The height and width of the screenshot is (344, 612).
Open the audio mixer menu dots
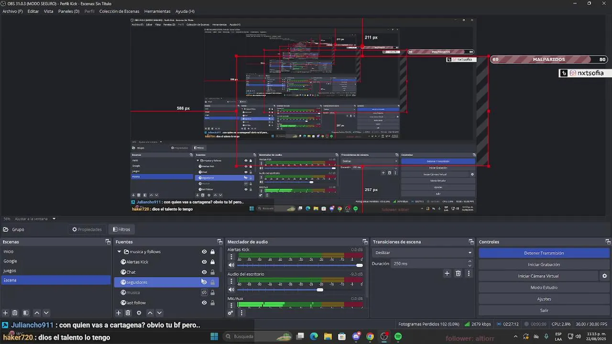241,313
